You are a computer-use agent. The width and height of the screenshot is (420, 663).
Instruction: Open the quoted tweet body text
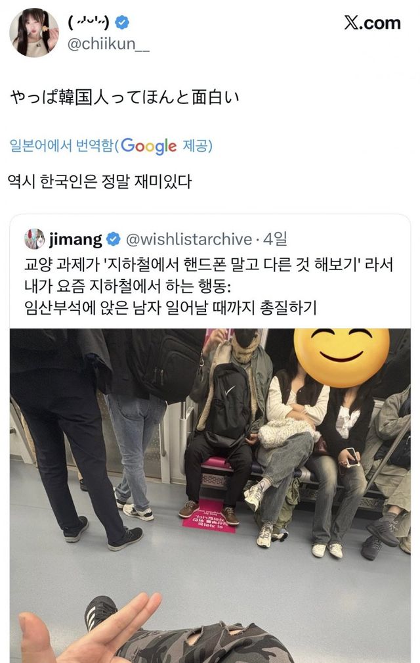[209, 286]
